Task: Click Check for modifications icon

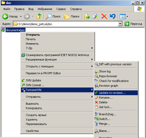Action: [97, 81]
